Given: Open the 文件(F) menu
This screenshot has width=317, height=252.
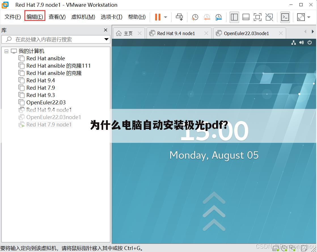Looking at the screenshot, I should coord(12,17).
